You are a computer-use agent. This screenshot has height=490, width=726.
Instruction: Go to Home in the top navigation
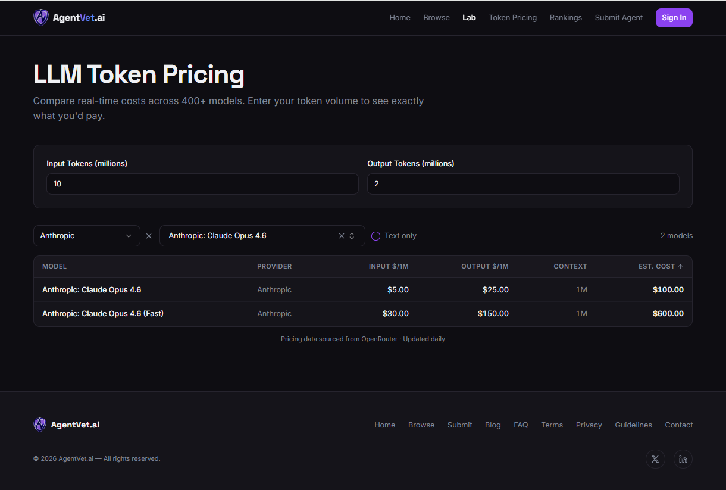tap(400, 18)
